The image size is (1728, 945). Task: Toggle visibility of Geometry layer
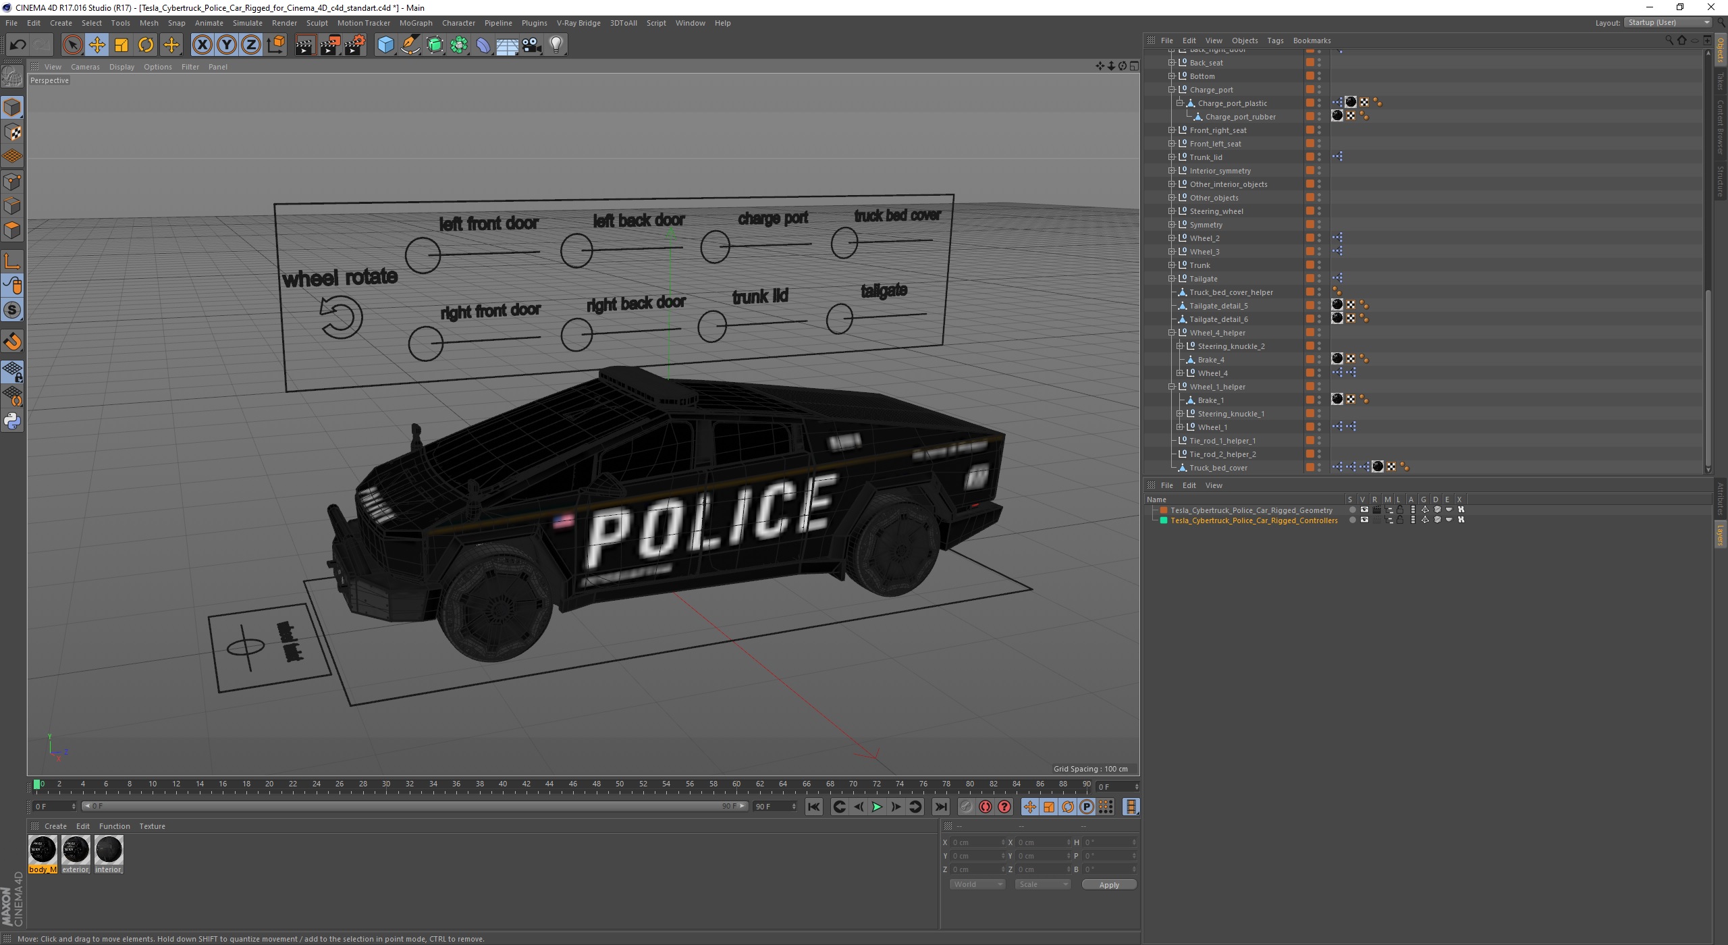tap(1364, 510)
